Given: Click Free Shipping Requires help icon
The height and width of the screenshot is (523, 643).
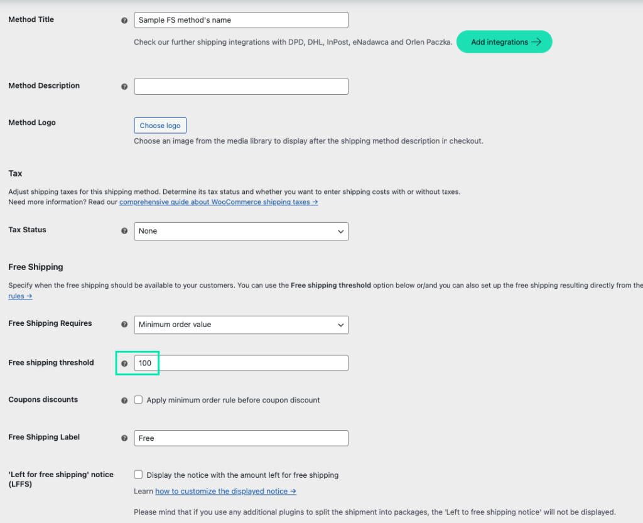Looking at the screenshot, I should tap(124, 325).
